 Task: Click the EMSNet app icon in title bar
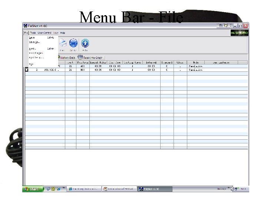click(25, 26)
